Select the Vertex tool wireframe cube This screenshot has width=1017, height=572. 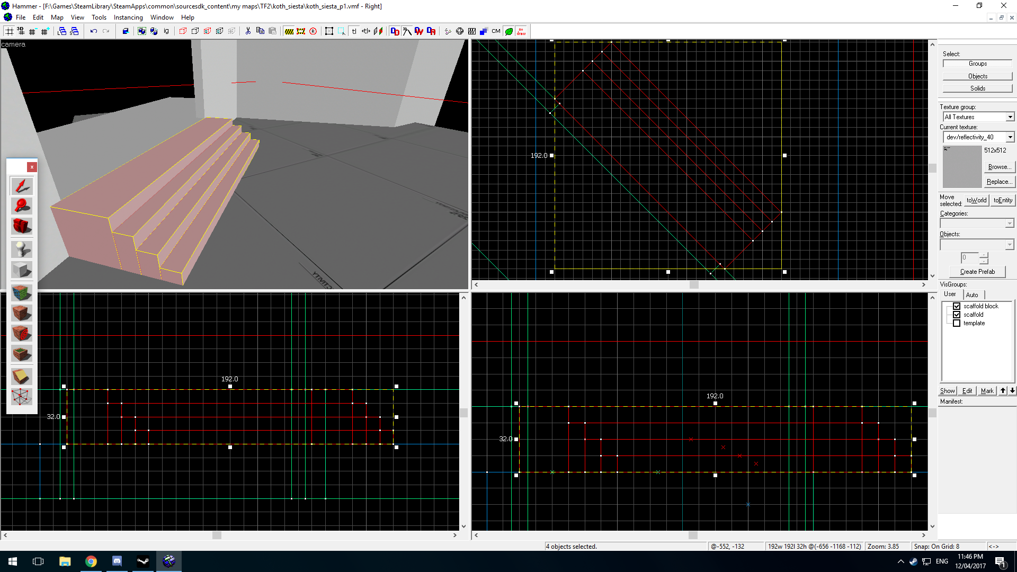pyautogui.click(x=22, y=397)
